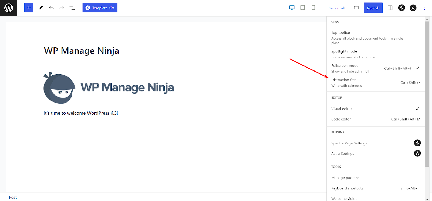The height and width of the screenshot is (201, 432).
Task: Click the Post breadcrumb in footer
Action: coord(13,197)
